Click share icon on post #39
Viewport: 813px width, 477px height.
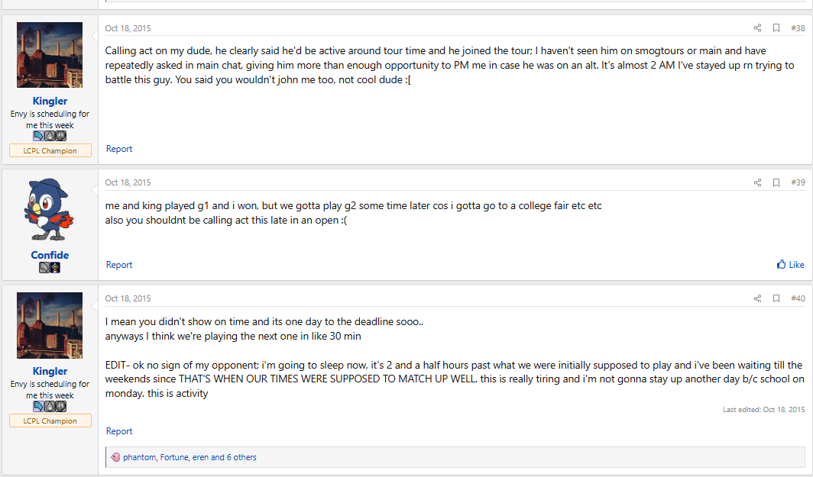757,182
